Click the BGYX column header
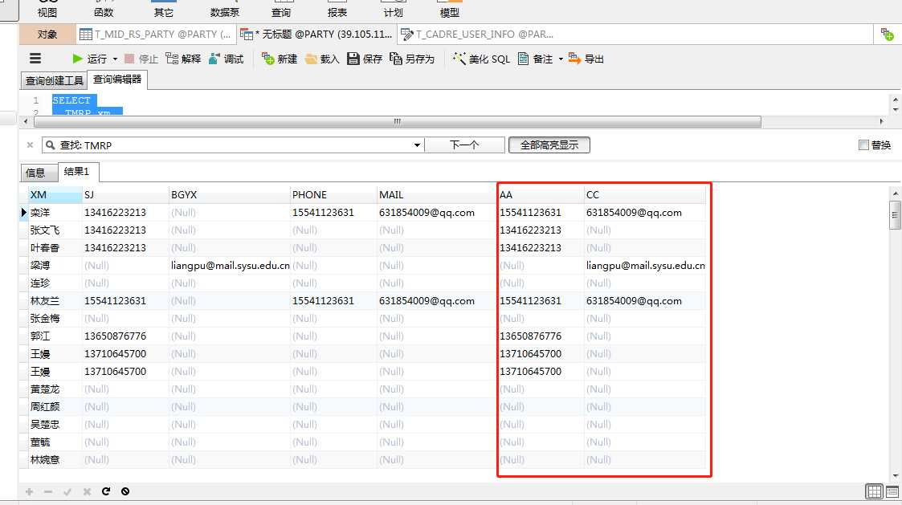The height and width of the screenshot is (505, 902). click(x=230, y=194)
